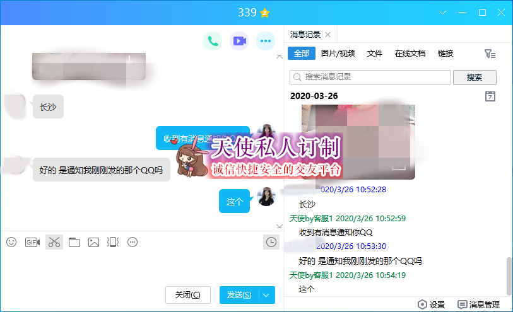Toggle the message history clock icon
The width and height of the screenshot is (513, 312).
pos(271,242)
